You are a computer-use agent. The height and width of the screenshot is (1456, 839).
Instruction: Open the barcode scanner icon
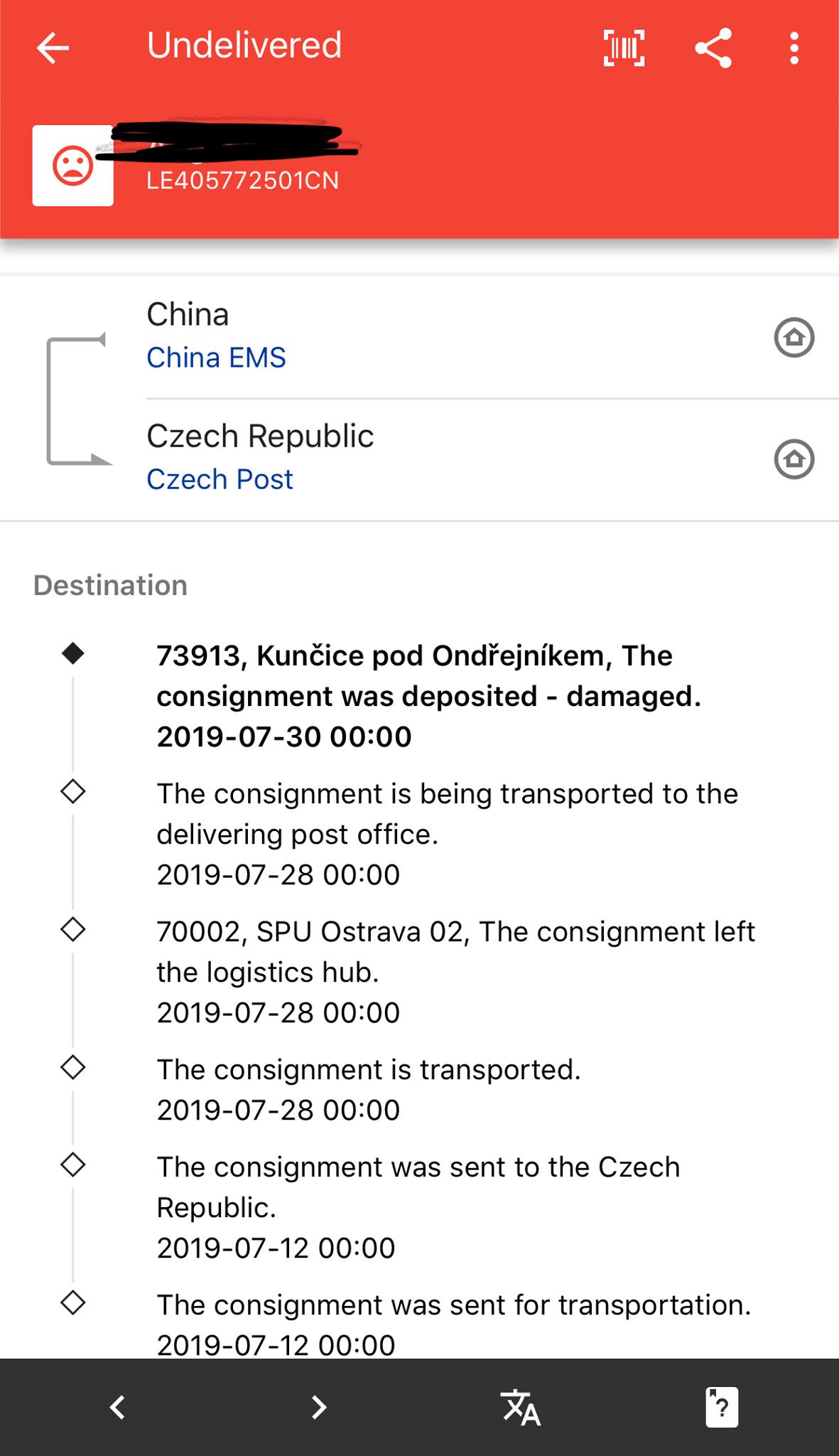pos(624,48)
